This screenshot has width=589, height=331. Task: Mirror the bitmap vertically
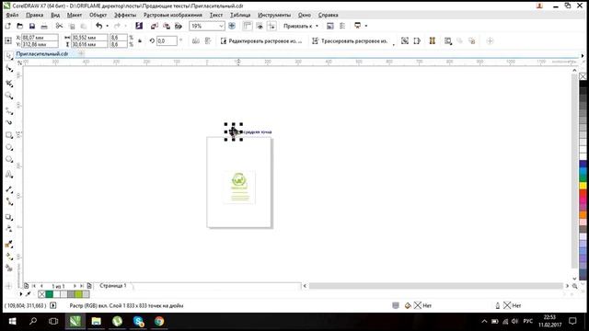coord(208,40)
